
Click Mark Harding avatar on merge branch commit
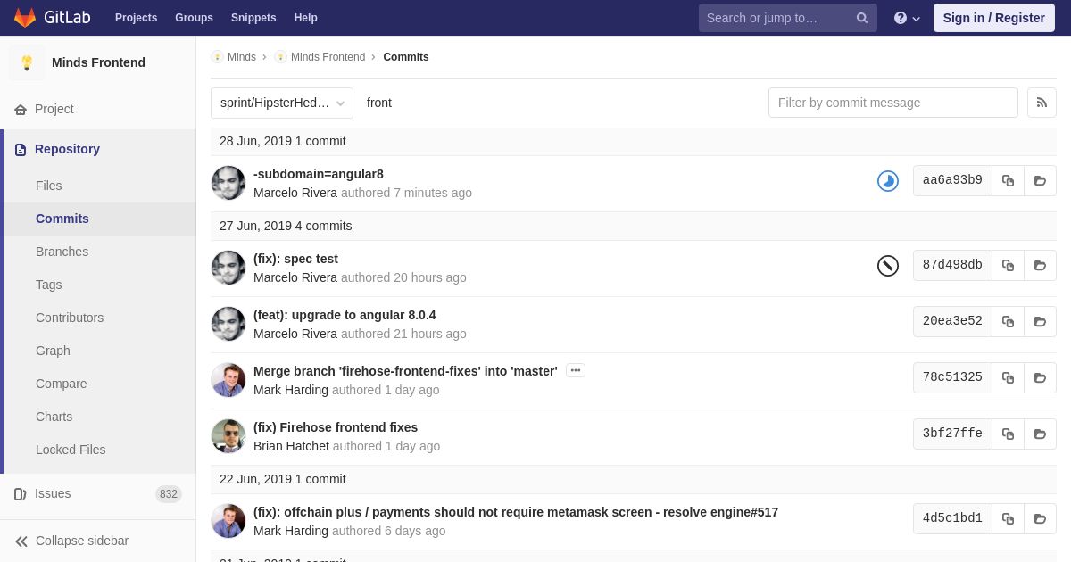[228, 380]
